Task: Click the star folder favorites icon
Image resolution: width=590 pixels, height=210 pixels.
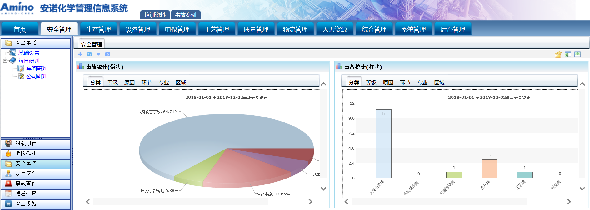Action: coord(558,55)
